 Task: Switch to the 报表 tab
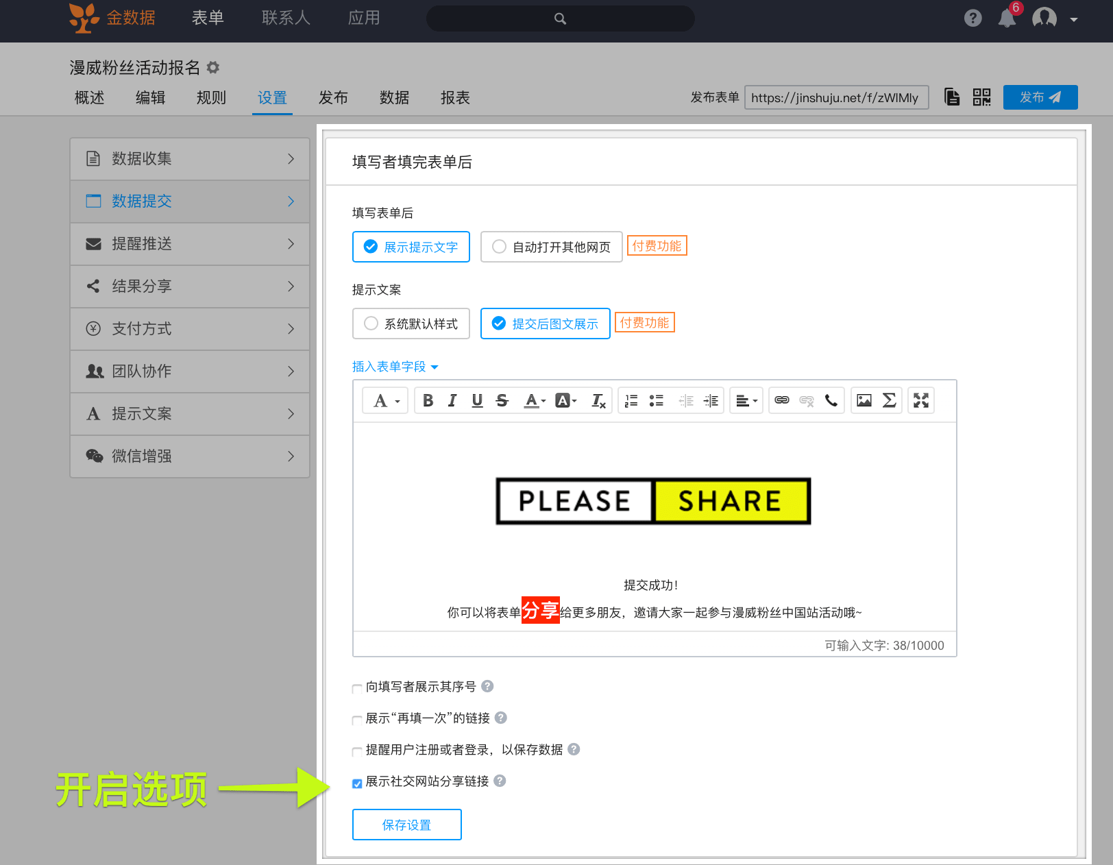click(x=455, y=98)
